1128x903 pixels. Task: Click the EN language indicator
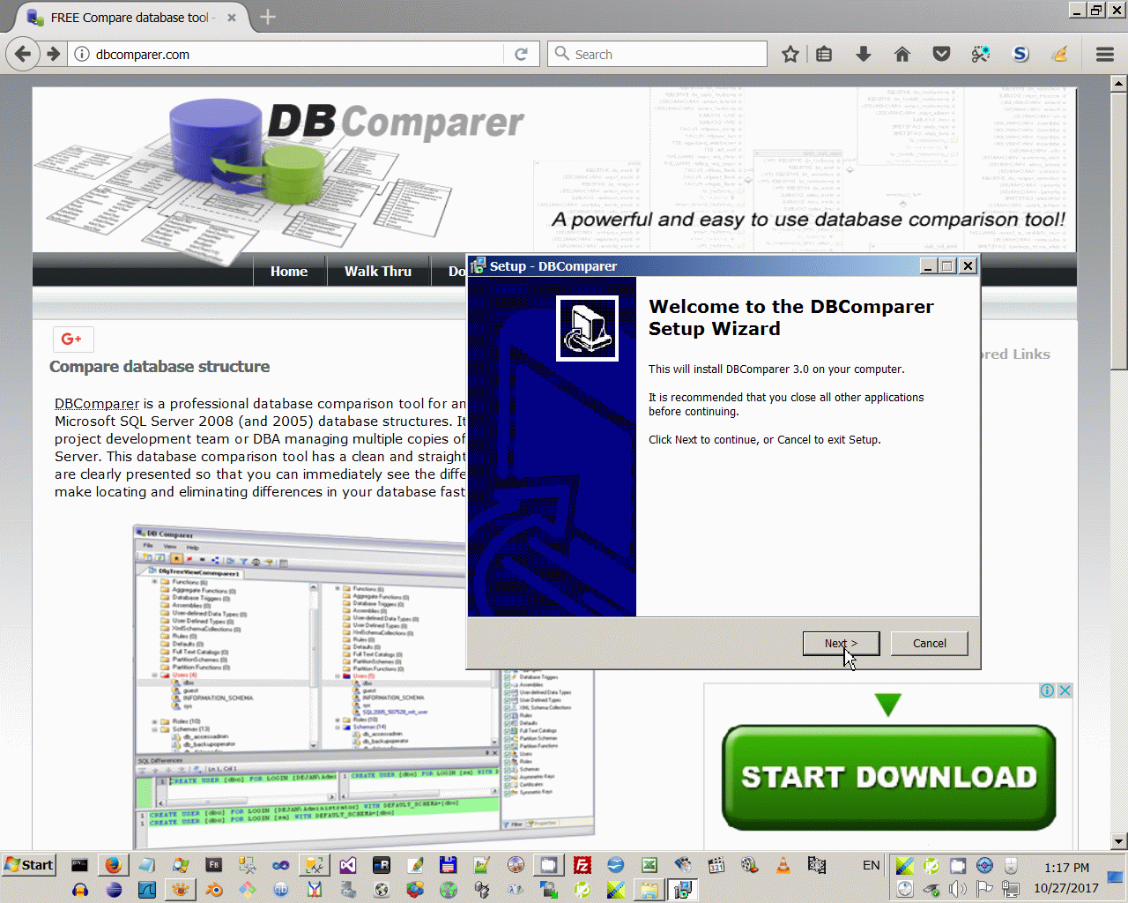871,865
